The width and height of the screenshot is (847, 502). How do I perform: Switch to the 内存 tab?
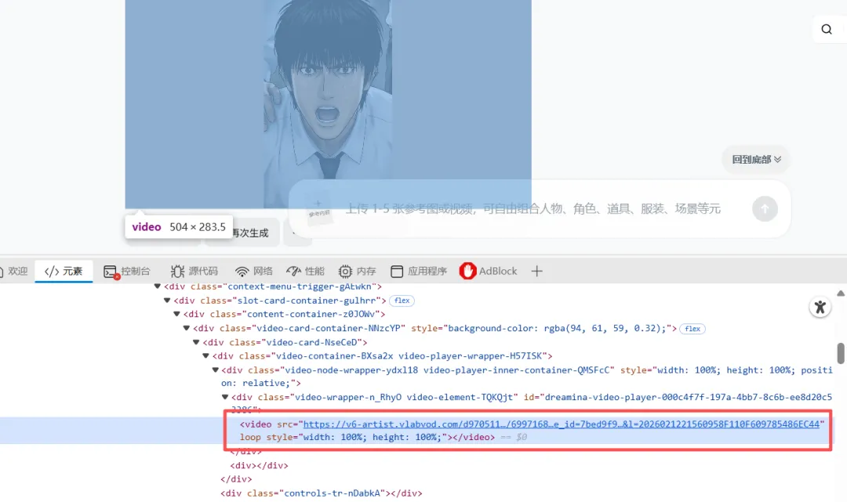357,271
